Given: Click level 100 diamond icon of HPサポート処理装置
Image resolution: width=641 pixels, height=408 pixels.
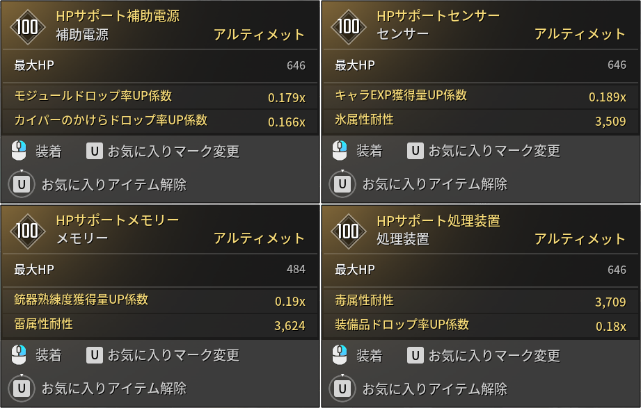Looking at the screenshot, I should [x=348, y=231].
